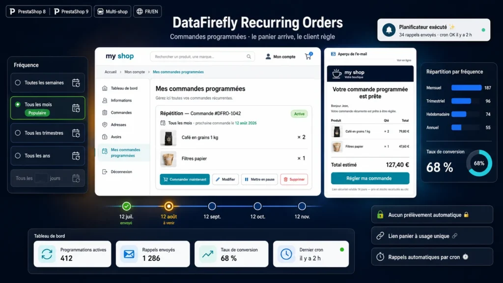503x283 pixels.
Task: Click the Café en grains product thumbnail
Action: 168,138
